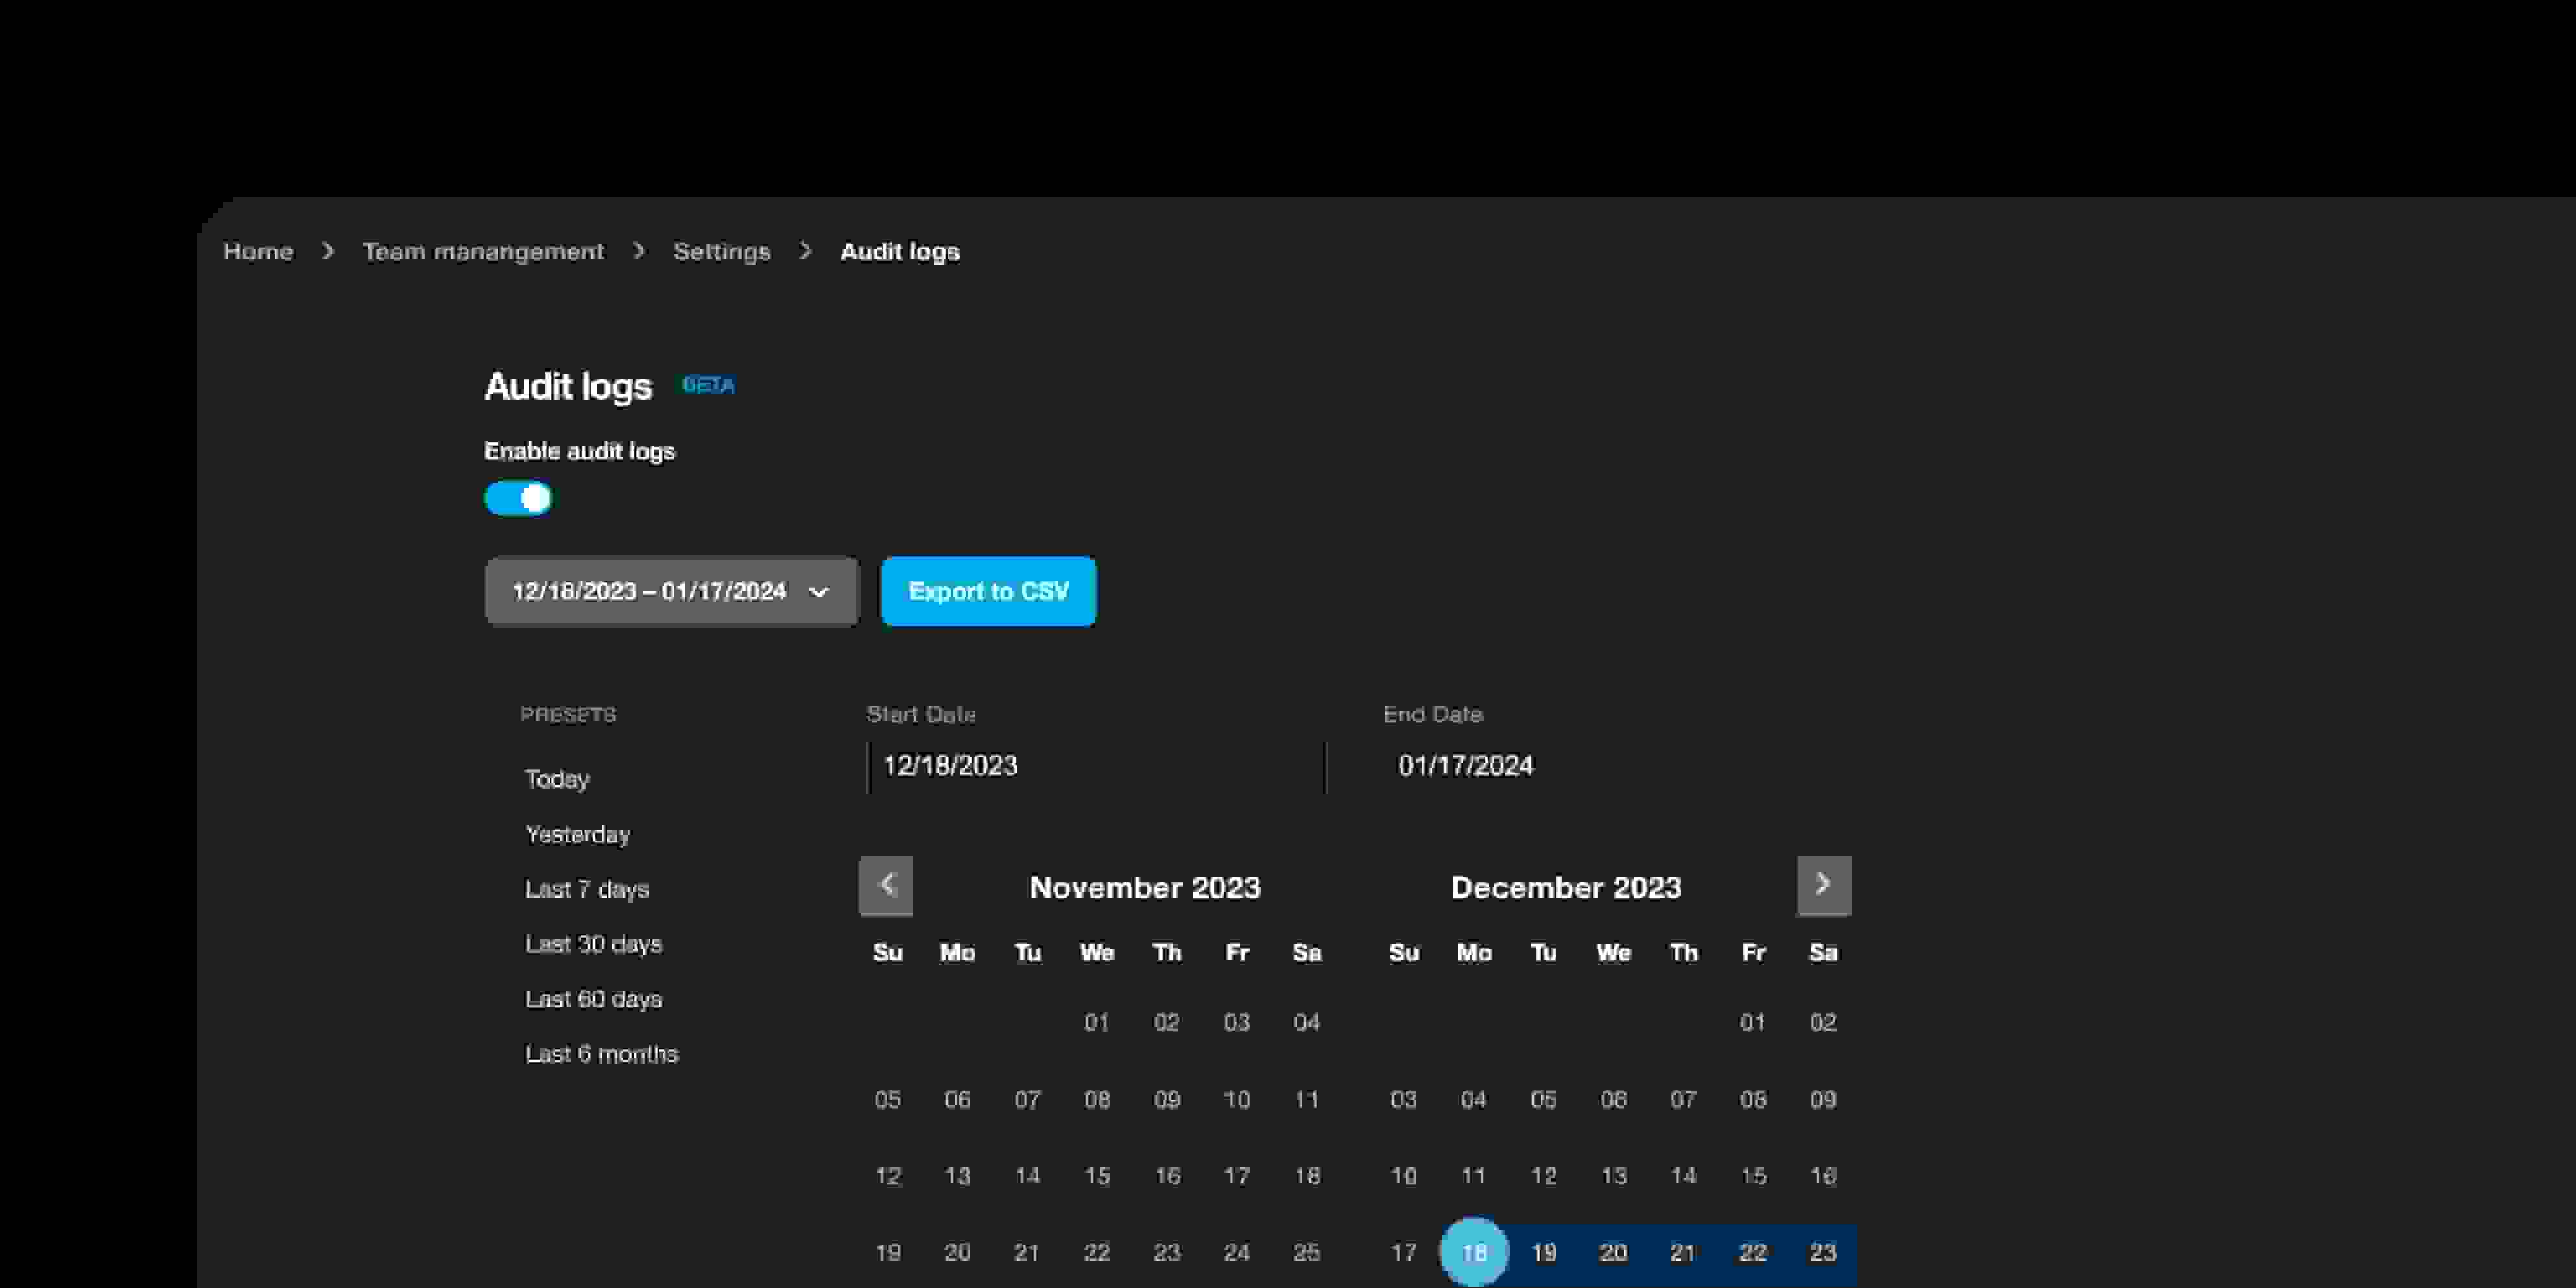Screen dimensions: 2576x1288
Task: Select the Today preset
Action: [x=557, y=778]
